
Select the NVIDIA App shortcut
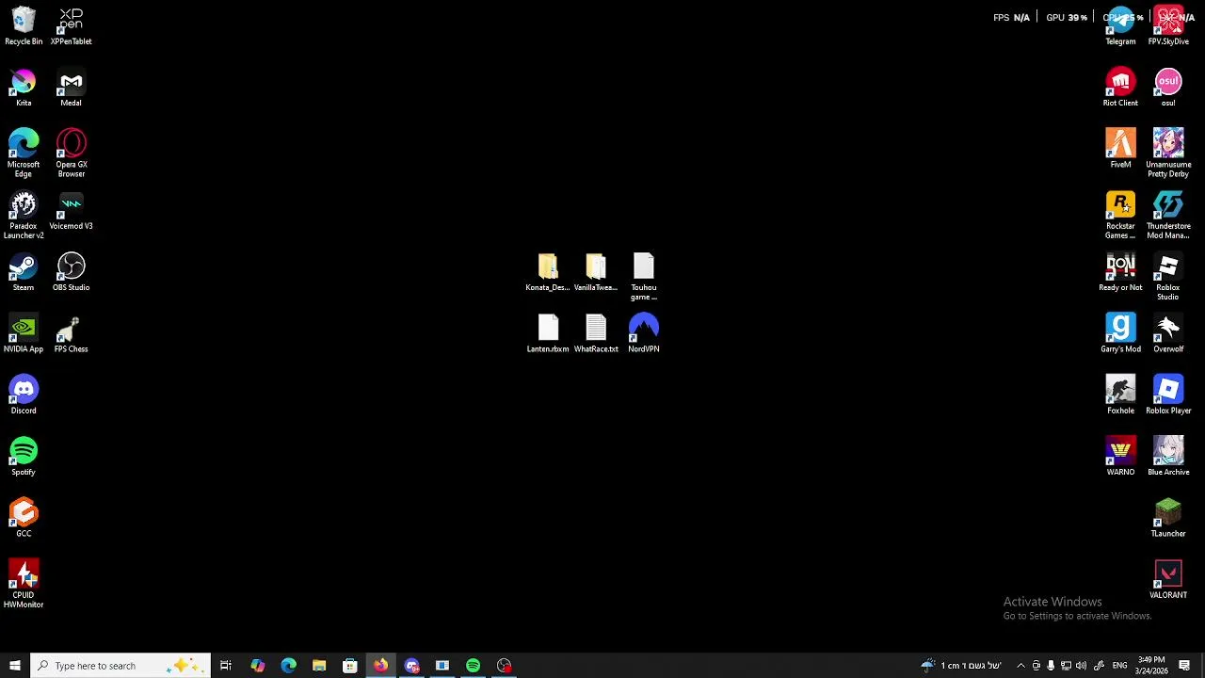[x=24, y=333]
